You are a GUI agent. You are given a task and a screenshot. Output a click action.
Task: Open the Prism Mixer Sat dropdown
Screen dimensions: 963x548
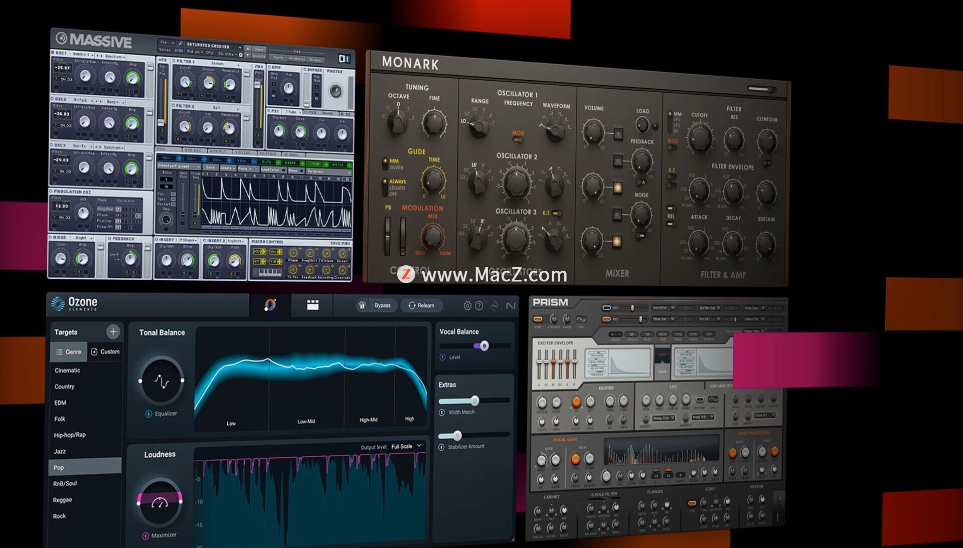tap(664, 319)
